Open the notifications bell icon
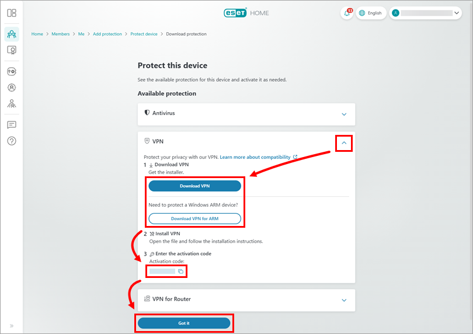This screenshot has height=334, width=473. pyautogui.click(x=347, y=13)
